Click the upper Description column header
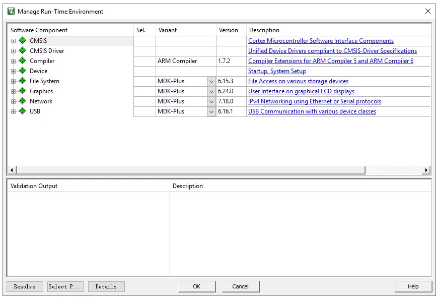The width and height of the screenshot is (438, 298). coord(338,30)
